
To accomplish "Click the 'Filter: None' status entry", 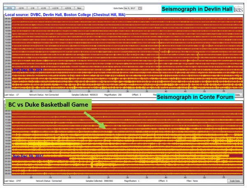I will point(192,181).
